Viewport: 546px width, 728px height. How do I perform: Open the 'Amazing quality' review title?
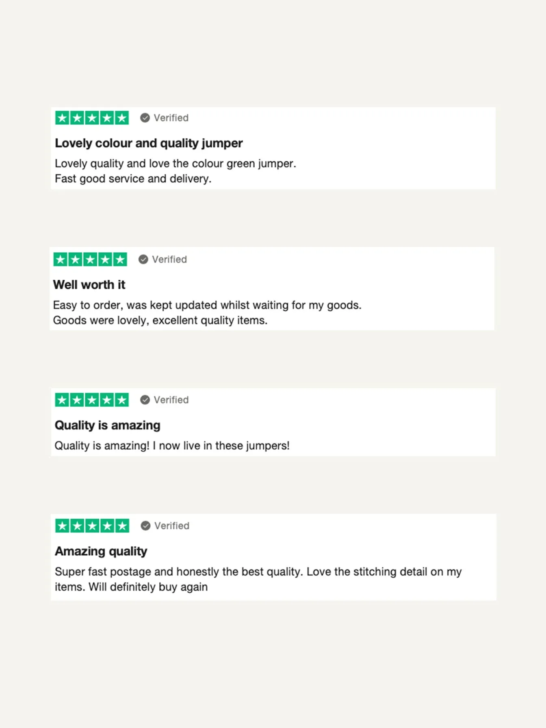pyautogui.click(x=101, y=551)
